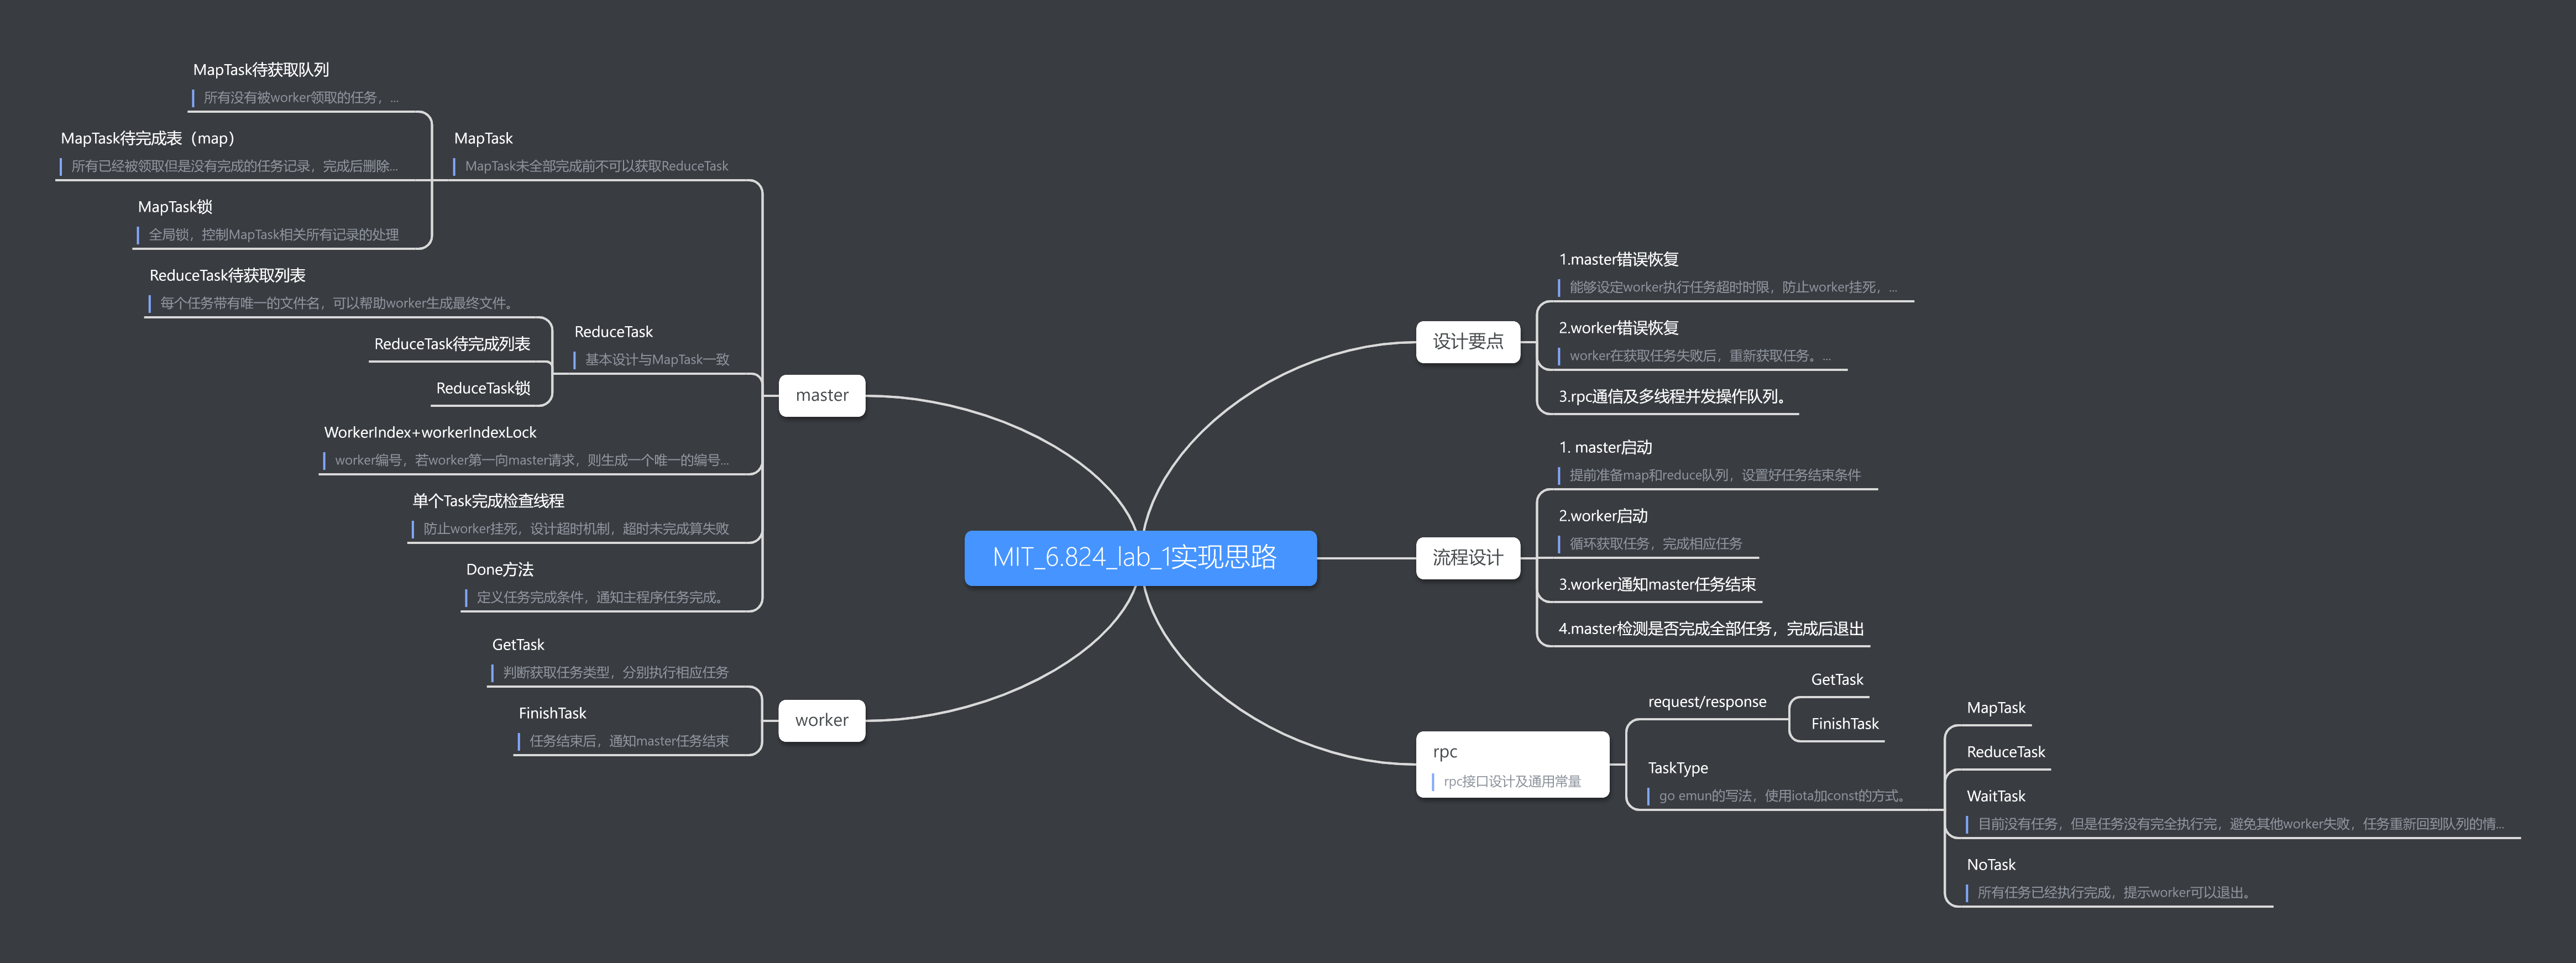Click 3.rpc通信及多线程并发操作队列 topic
Screen dimensions: 2576x963
(x=1672, y=397)
